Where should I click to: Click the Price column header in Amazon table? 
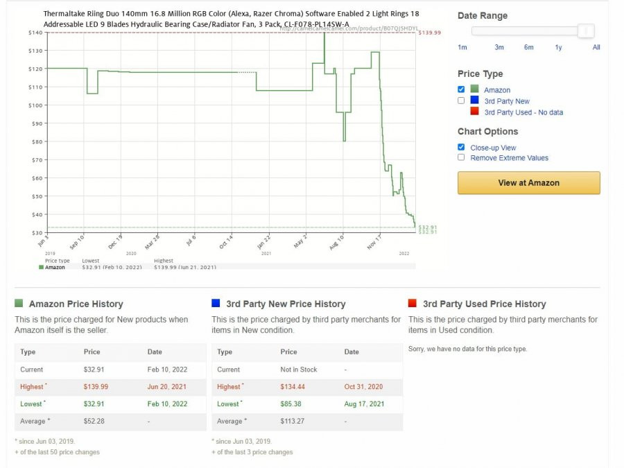pyautogui.click(x=92, y=352)
